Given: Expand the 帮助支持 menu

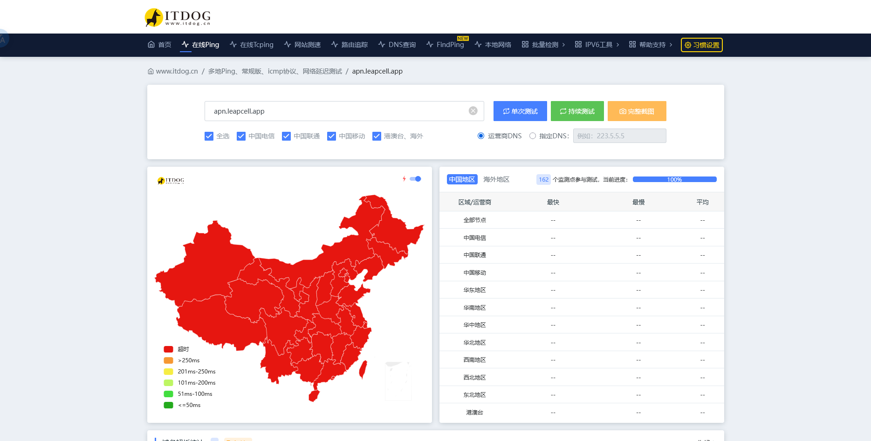Looking at the screenshot, I should click(651, 44).
